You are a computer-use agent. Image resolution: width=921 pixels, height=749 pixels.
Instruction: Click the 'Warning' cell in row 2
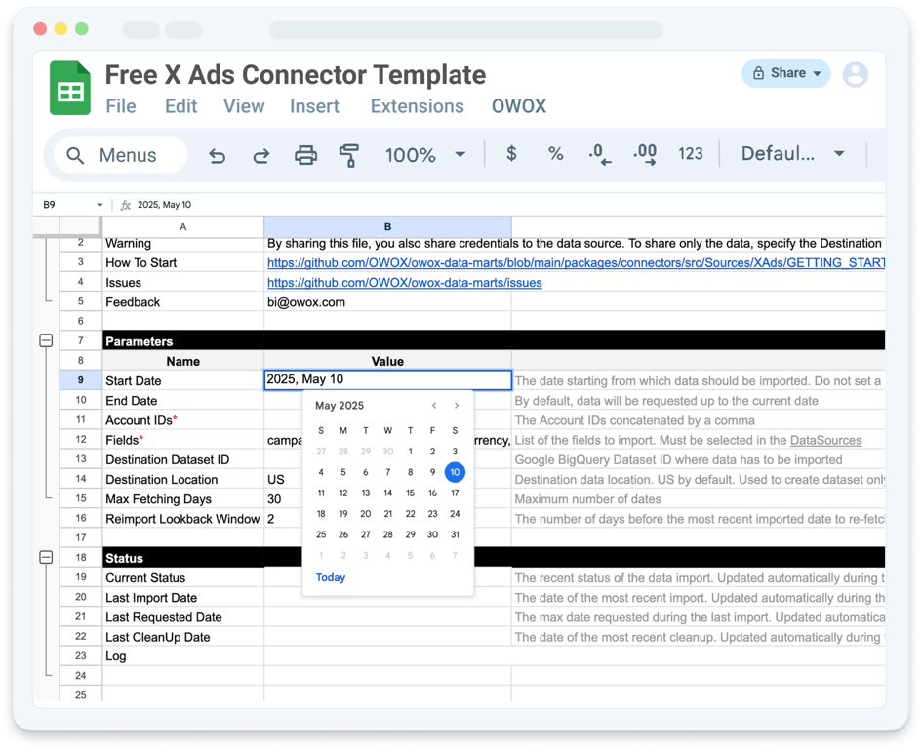coord(183,244)
